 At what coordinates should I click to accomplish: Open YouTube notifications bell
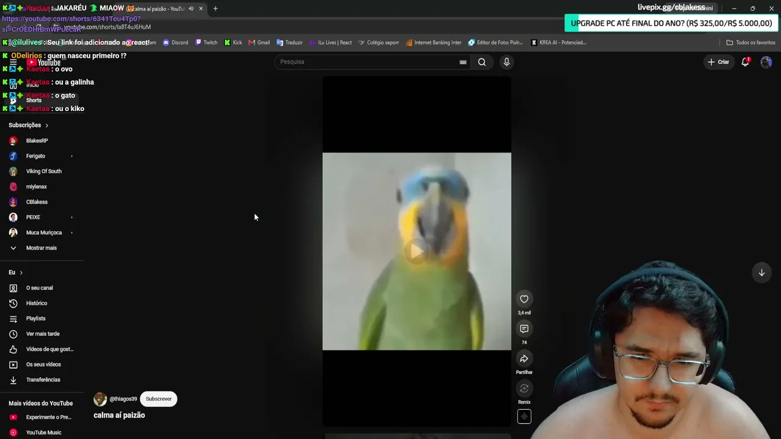coord(745,62)
